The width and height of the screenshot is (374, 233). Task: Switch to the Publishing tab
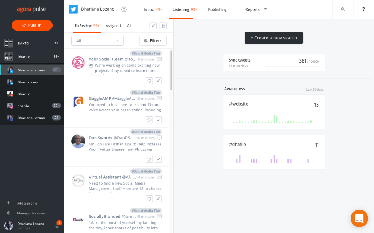pyautogui.click(x=217, y=9)
